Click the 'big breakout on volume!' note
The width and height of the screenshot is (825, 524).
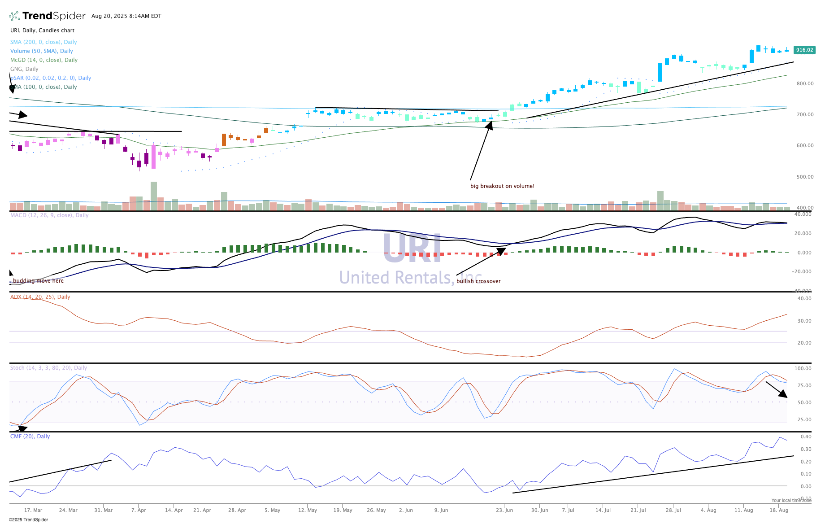pos(502,186)
